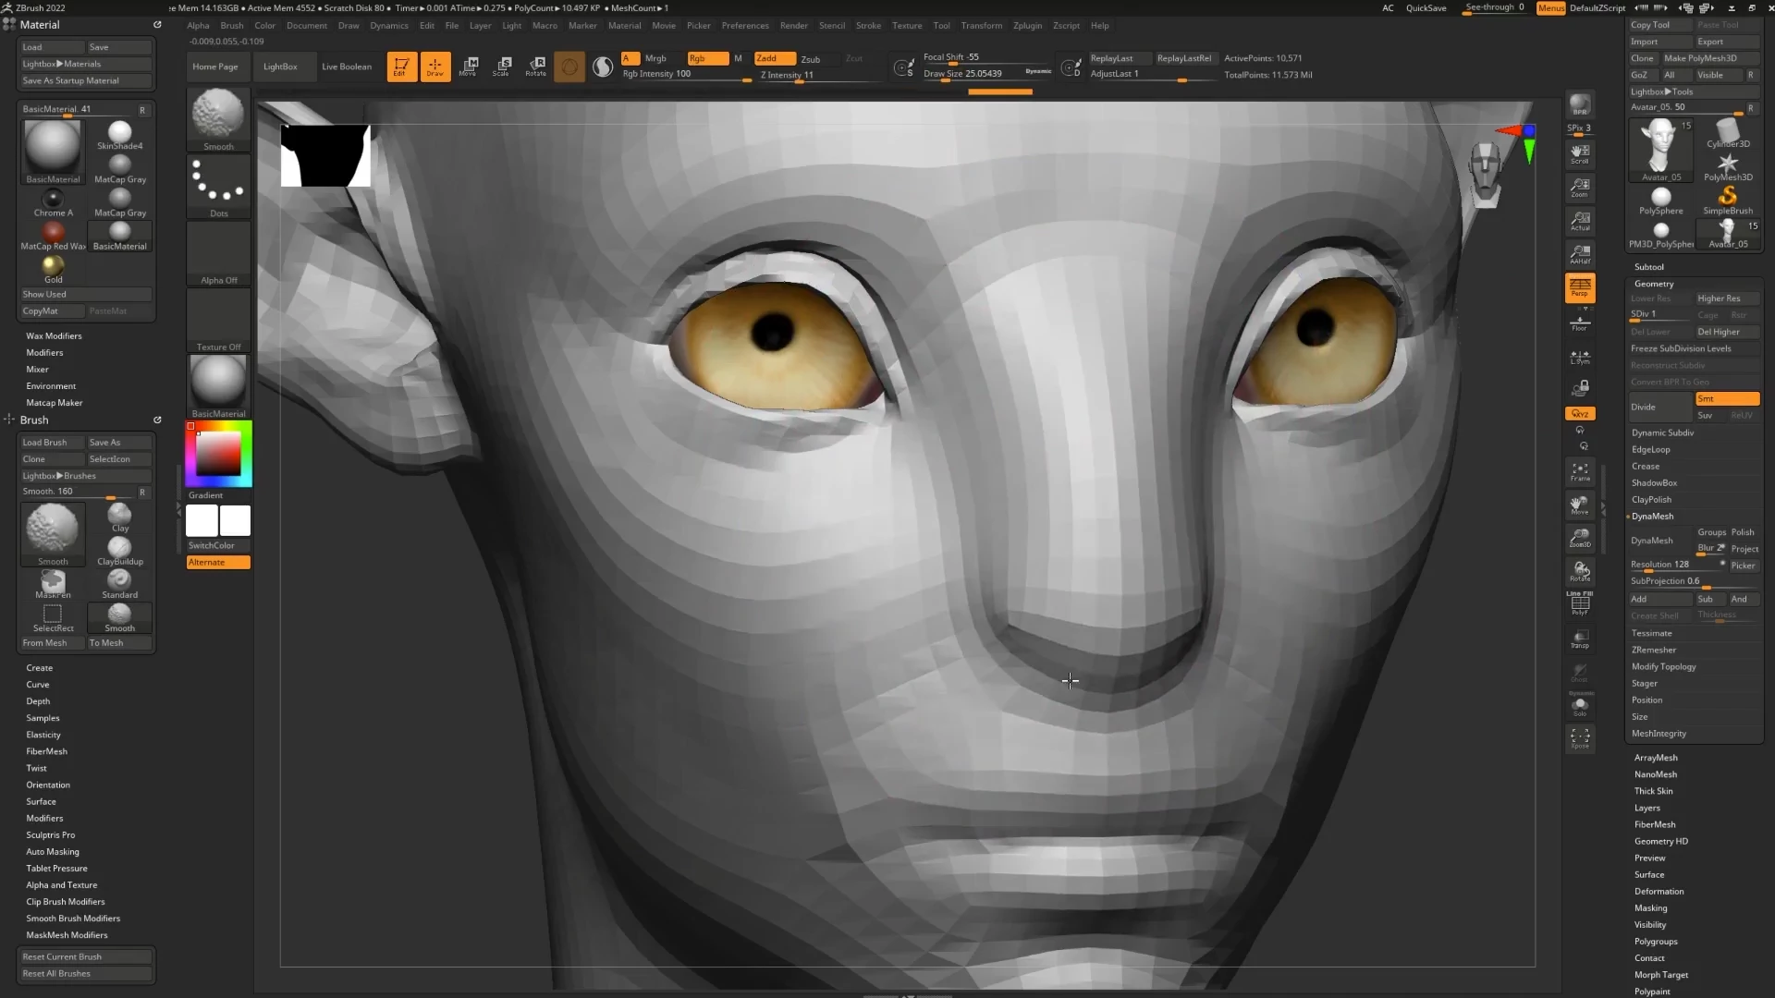
Task: Click the Make PolyMesh3D button
Action: pos(1701,58)
